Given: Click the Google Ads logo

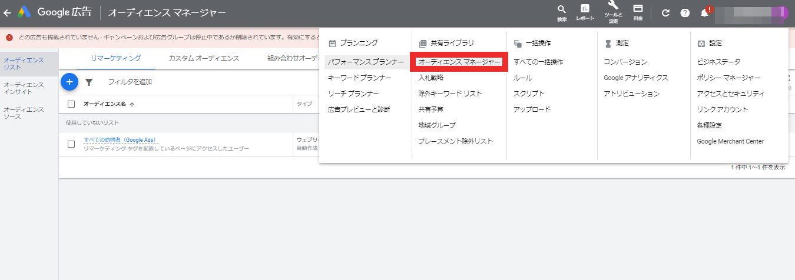Looking at the screenshot, I should coord(24,12).
